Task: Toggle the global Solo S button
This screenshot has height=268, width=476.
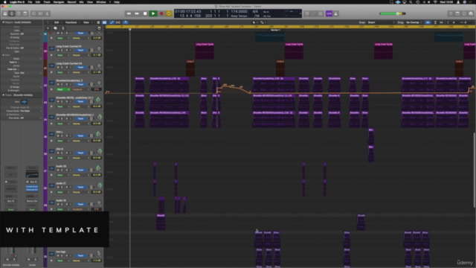Action: click(62, 28)
